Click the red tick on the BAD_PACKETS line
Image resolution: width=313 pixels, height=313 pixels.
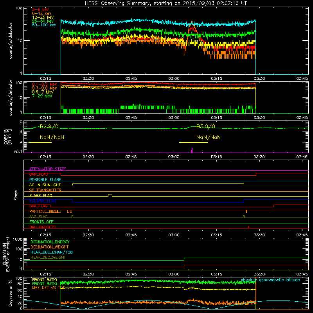point(249,227)
